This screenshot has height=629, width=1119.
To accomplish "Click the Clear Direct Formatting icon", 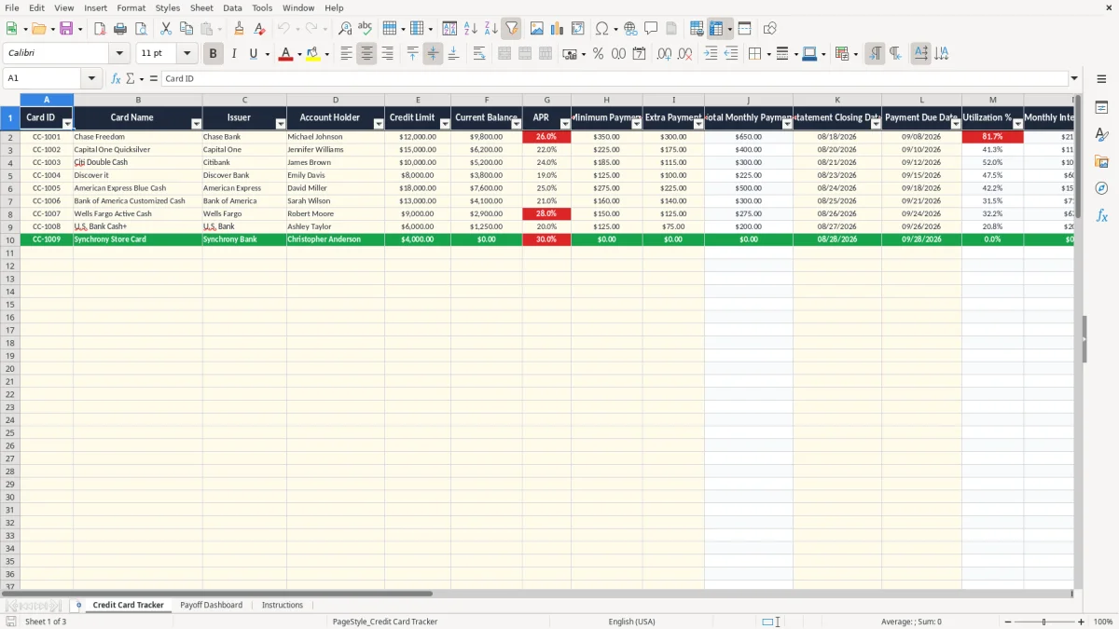I will point(260,29).
